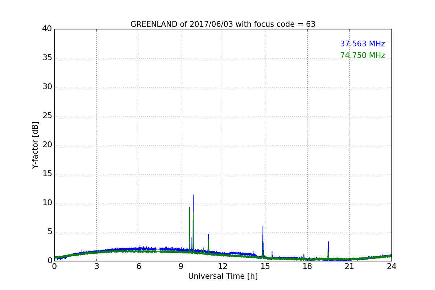Click the x-axis tick label 3

click(96, 266)
